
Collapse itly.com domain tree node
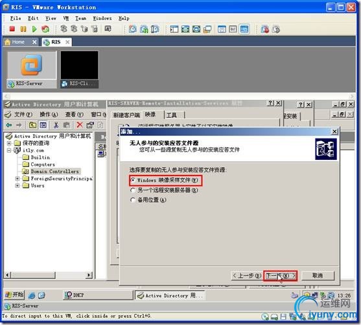pos(8,150)
